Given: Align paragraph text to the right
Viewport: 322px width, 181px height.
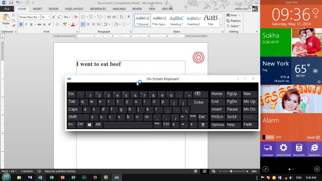Looking at the screenshot, I should click(x=93, y=24).
